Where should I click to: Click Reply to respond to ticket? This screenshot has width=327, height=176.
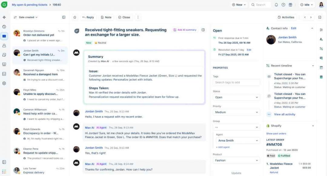coord(88,17)
